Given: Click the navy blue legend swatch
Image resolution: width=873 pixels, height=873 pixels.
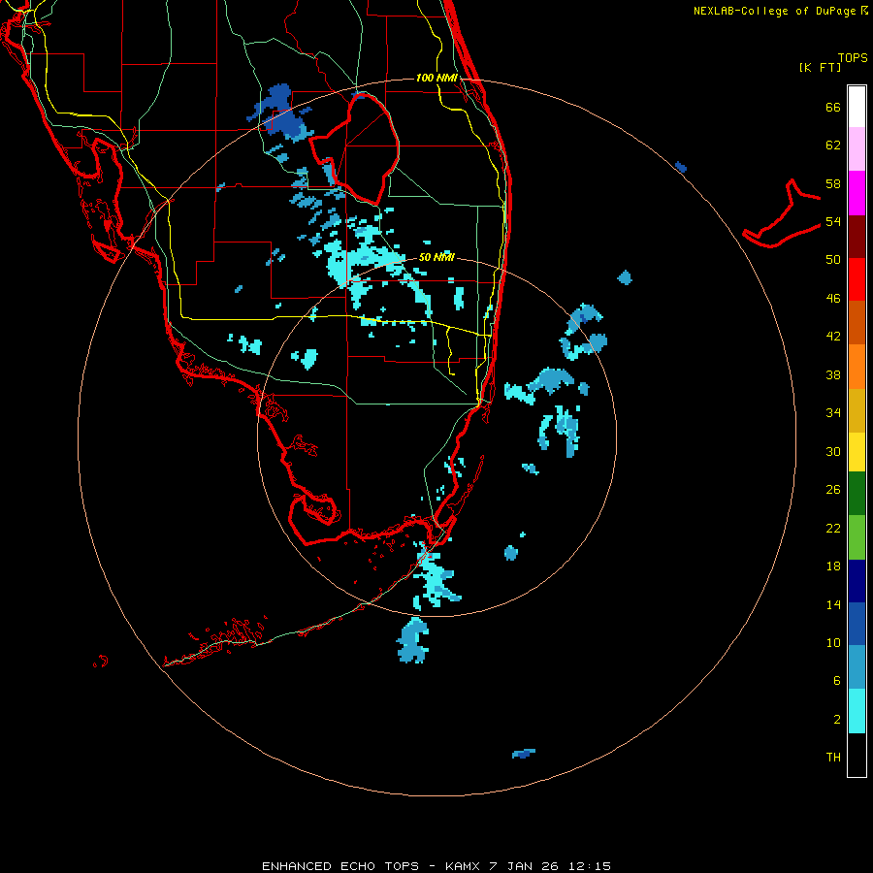Looking at the screenshot, I should click(857, 581).
